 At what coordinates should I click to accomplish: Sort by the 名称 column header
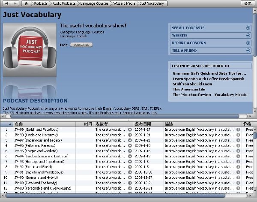(x=44, y=124)
